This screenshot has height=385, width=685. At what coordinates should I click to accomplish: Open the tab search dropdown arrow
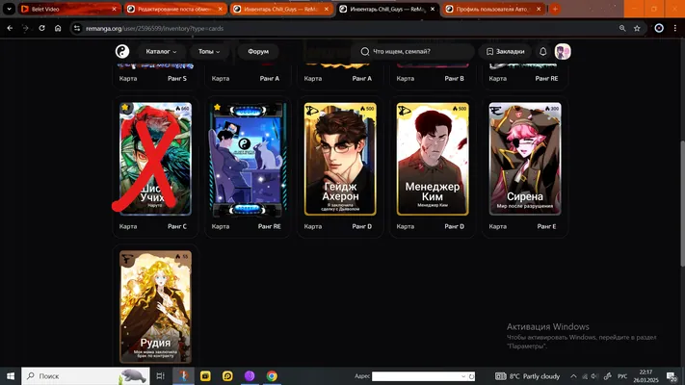(x=9, y=9)
